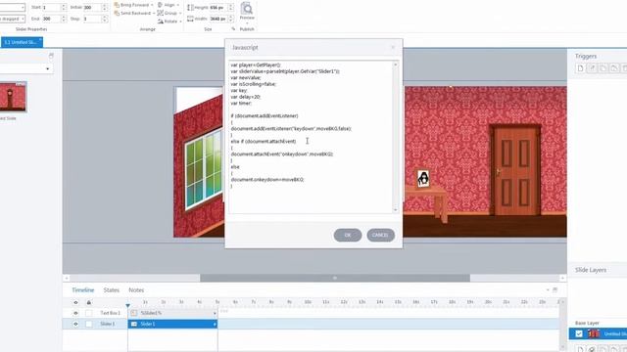Close the Untitled Slide tab
627x352 pixels.
(40, 40)
